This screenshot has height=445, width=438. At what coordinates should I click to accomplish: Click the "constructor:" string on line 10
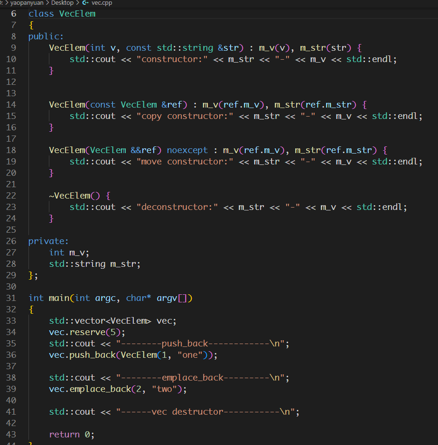point(172,59)
